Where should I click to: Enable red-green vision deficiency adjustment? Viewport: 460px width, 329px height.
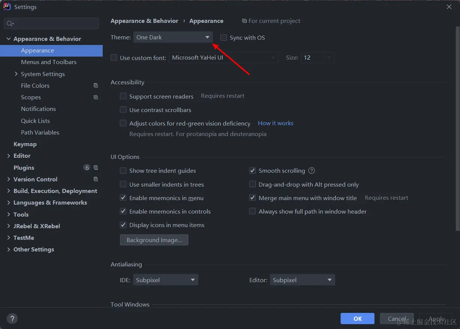[x=123, y=123]
